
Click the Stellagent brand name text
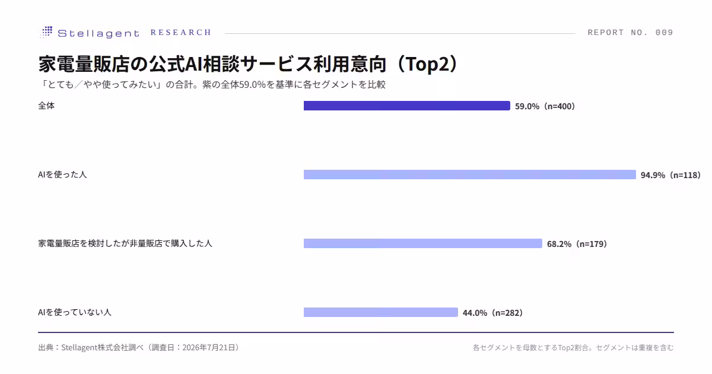[98, 33]
